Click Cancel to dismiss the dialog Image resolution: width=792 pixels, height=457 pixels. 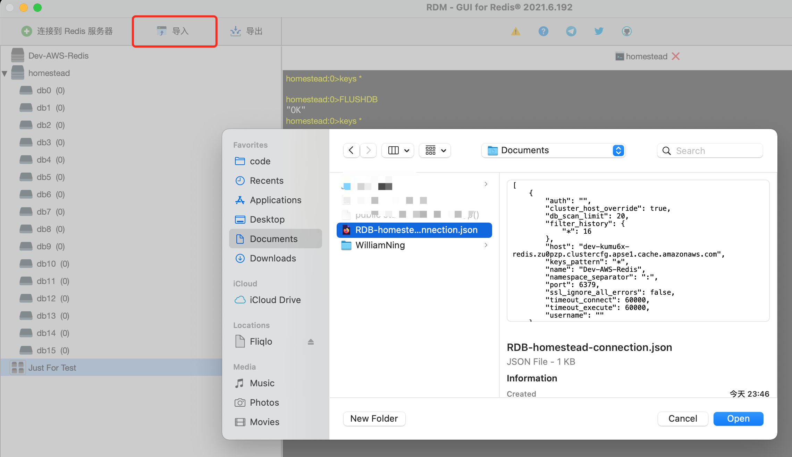click(682, 419)
